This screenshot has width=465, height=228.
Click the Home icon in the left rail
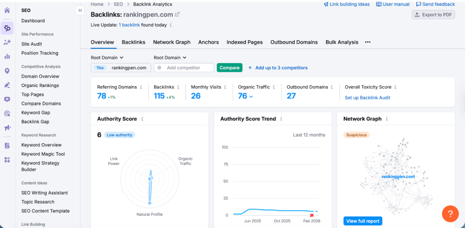[x=7, y=10]
